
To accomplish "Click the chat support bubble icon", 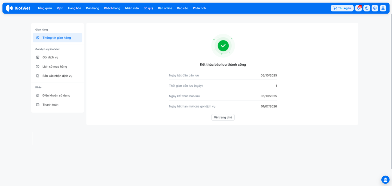I will [385, 180].
